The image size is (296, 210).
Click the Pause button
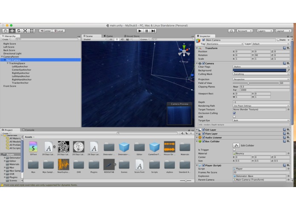[x=147, y=31]
